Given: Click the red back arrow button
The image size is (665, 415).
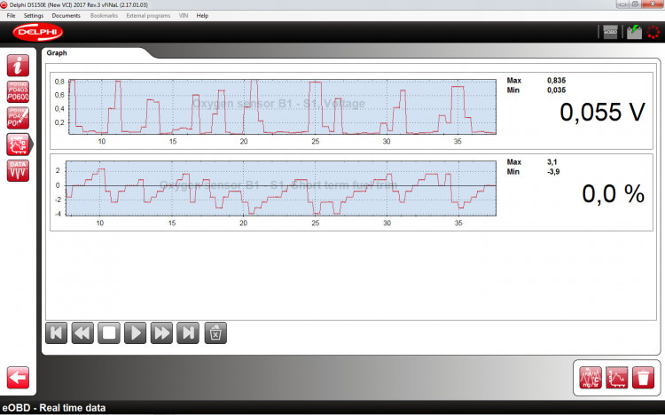Looking at the screenshot, I should (x=18, y=375).
